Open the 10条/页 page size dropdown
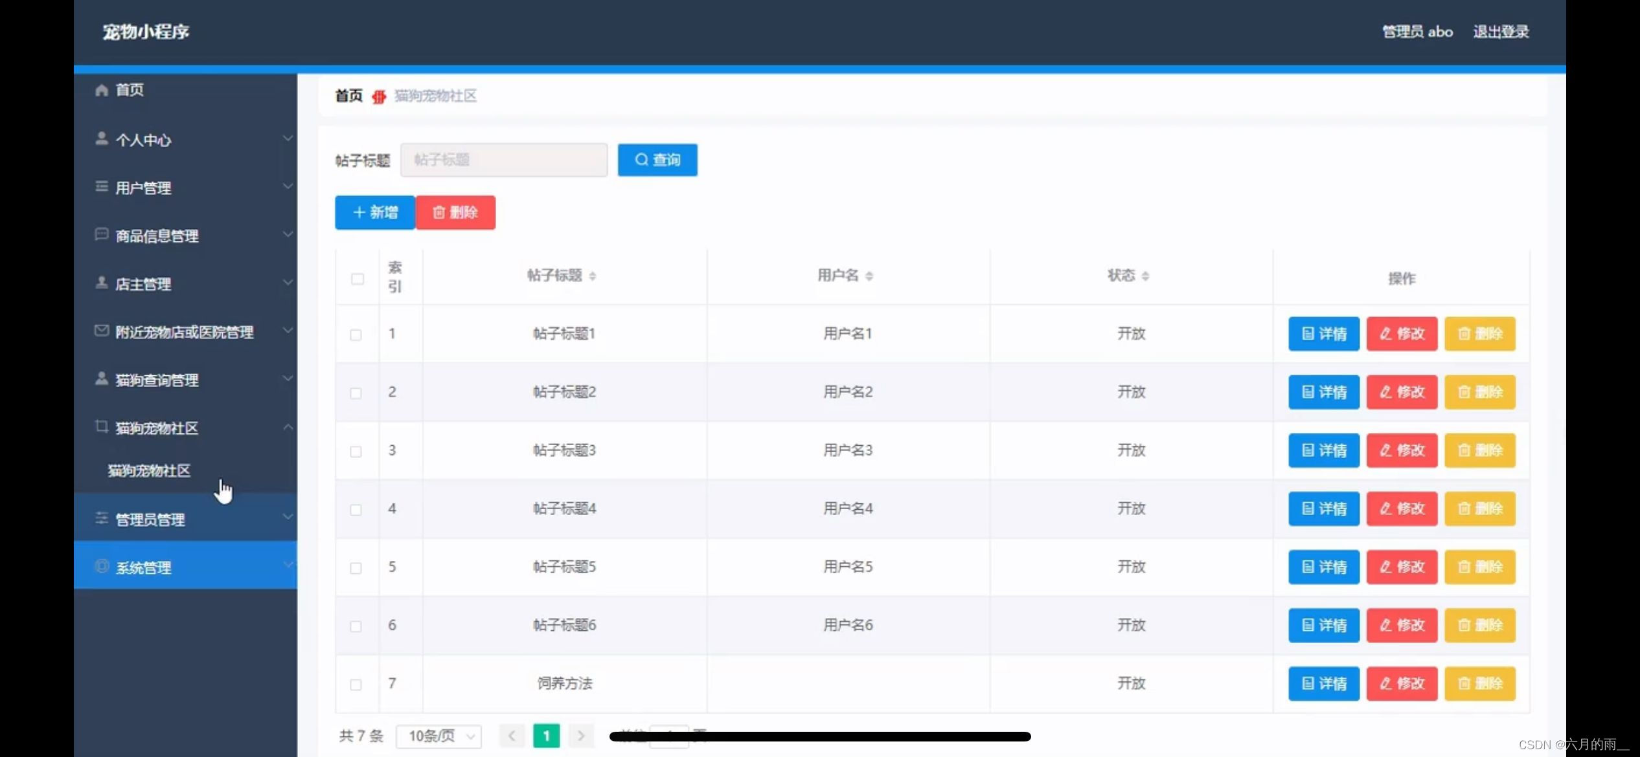The width and height of the screenshot is (1640, 757). point(438,736)
